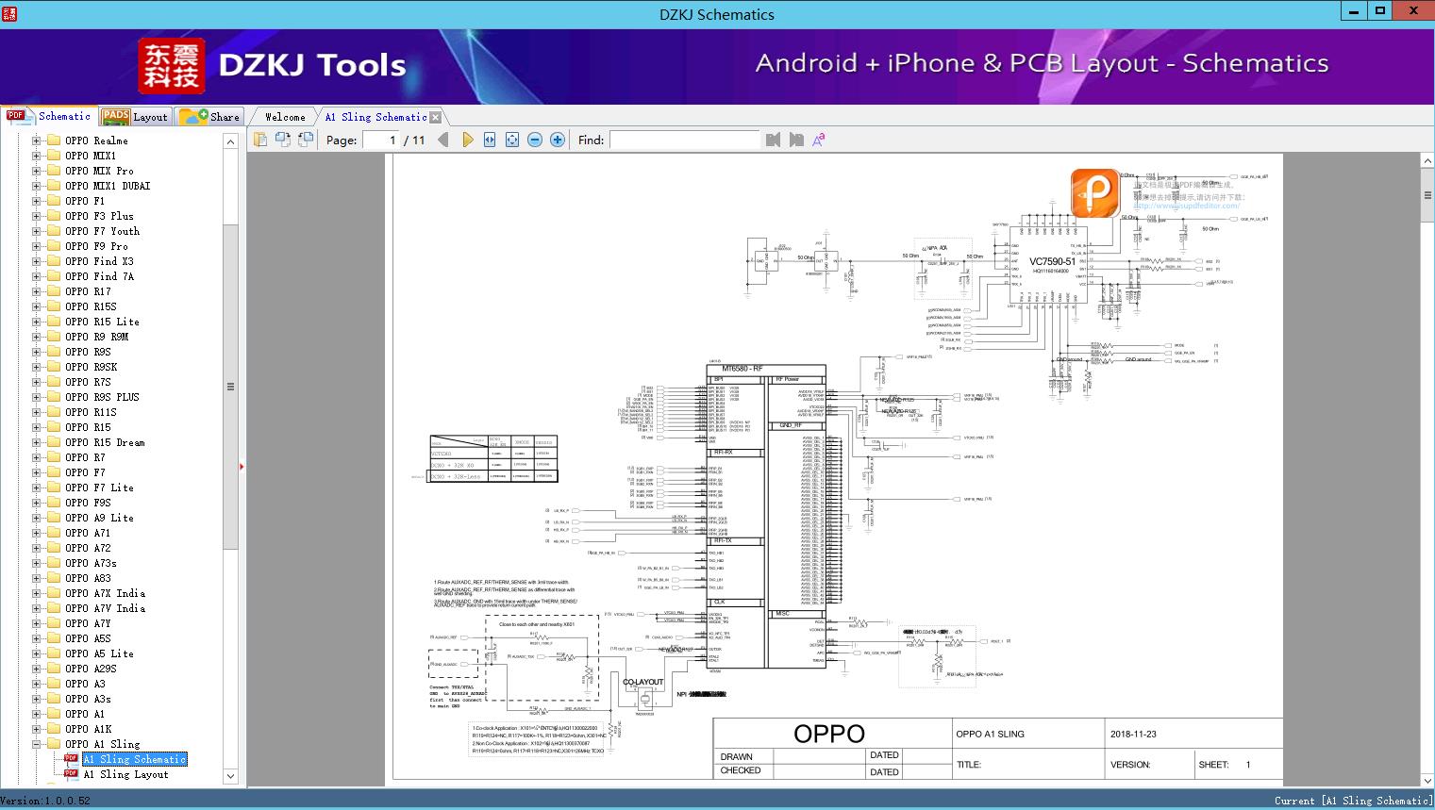Collapse the OPPO A1 Sling node
Image resolution: width=1435 pixels, height=810 pixels.
click(36, 744)
